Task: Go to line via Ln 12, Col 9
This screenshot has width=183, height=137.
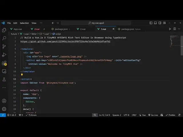Action: click(x=104, y=115)
